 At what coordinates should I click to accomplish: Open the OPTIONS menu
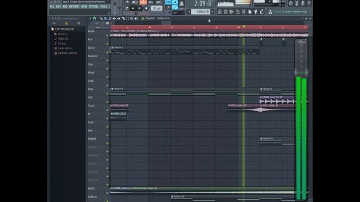tap(93, 6)
